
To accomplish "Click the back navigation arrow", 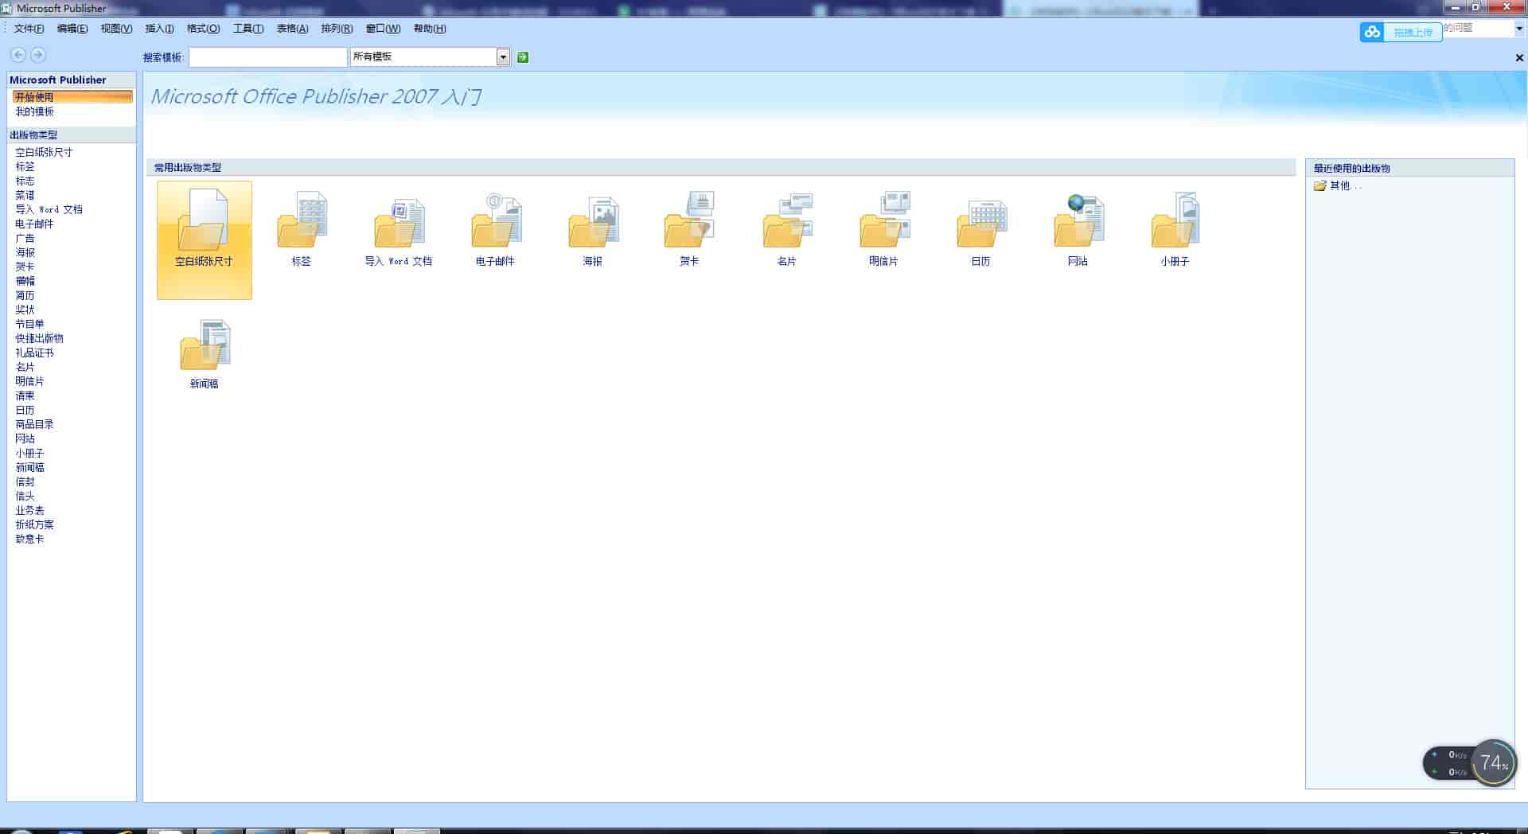I will (x=17, y=54).
